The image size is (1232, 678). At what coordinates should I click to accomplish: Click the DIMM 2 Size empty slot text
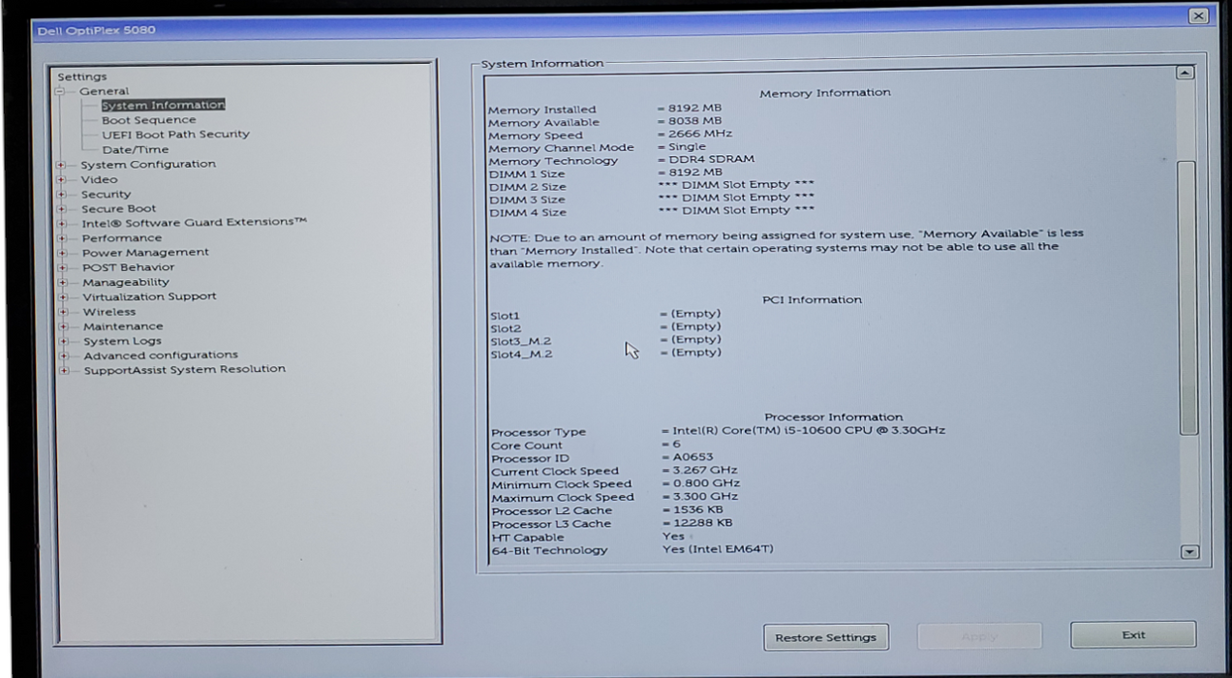[x=736, y=184]
